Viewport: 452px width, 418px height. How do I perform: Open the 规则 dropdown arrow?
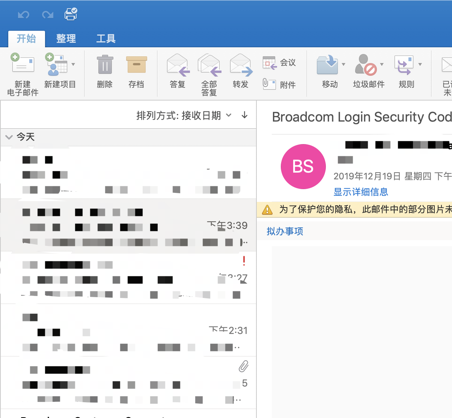coord(420,64)
